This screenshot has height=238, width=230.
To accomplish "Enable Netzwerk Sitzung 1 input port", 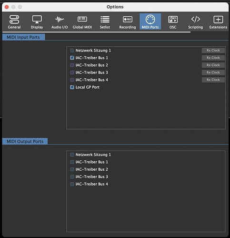I will click(72, 51).
